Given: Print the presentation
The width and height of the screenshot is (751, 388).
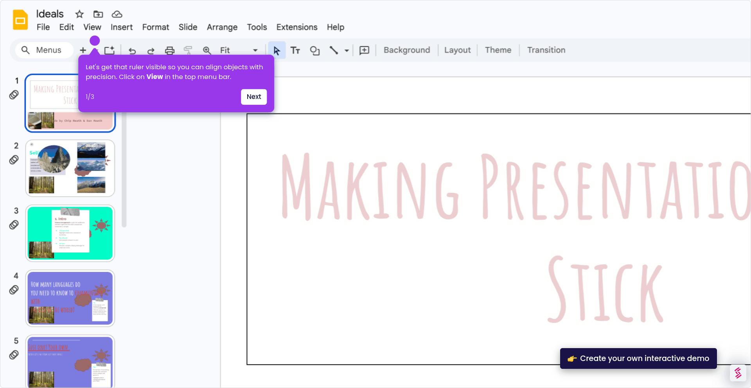Looking at the screenshot, I should [x=169, y=50].
